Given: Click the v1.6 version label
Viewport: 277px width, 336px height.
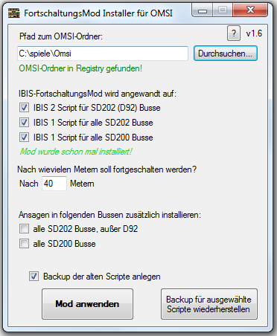Looking at the screenshot, I should [x=254, y=33].
